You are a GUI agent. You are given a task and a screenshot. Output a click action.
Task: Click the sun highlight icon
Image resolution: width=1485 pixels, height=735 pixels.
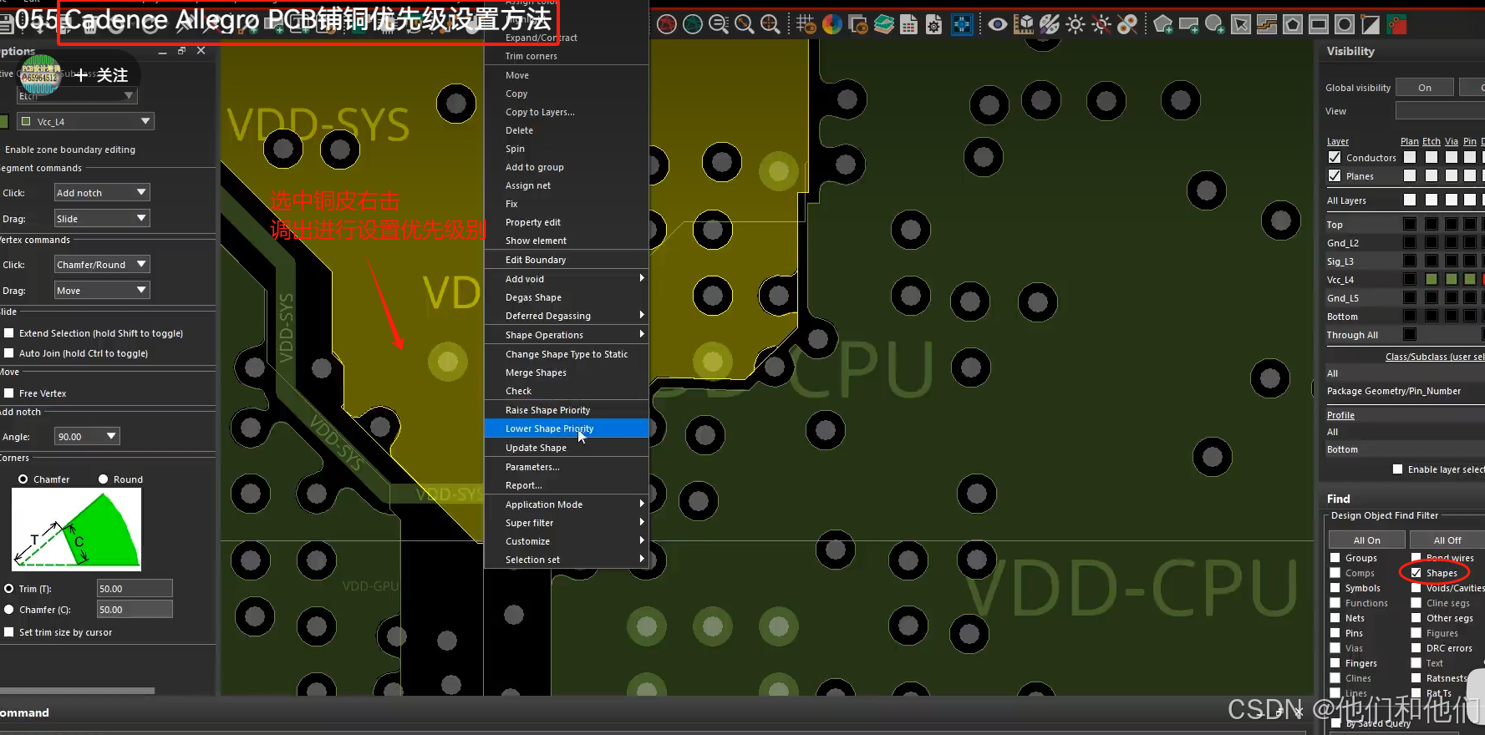(x=1076, y=24)
